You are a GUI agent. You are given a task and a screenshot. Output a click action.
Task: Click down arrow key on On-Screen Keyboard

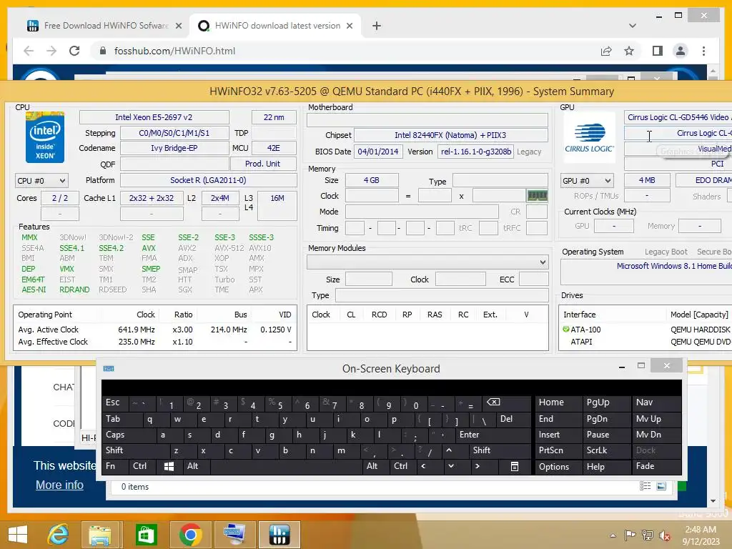(451, 466)
